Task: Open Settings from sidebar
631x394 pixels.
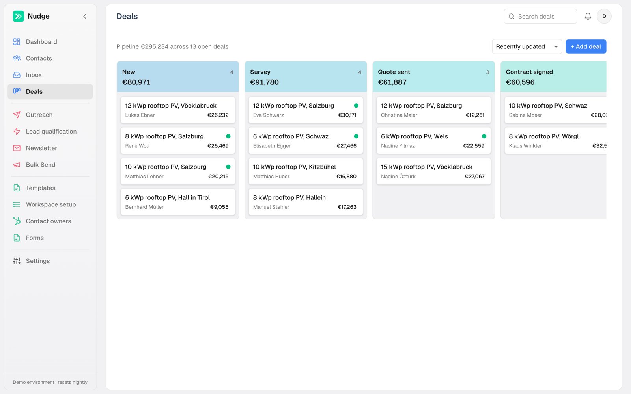Action: point(50,261)
